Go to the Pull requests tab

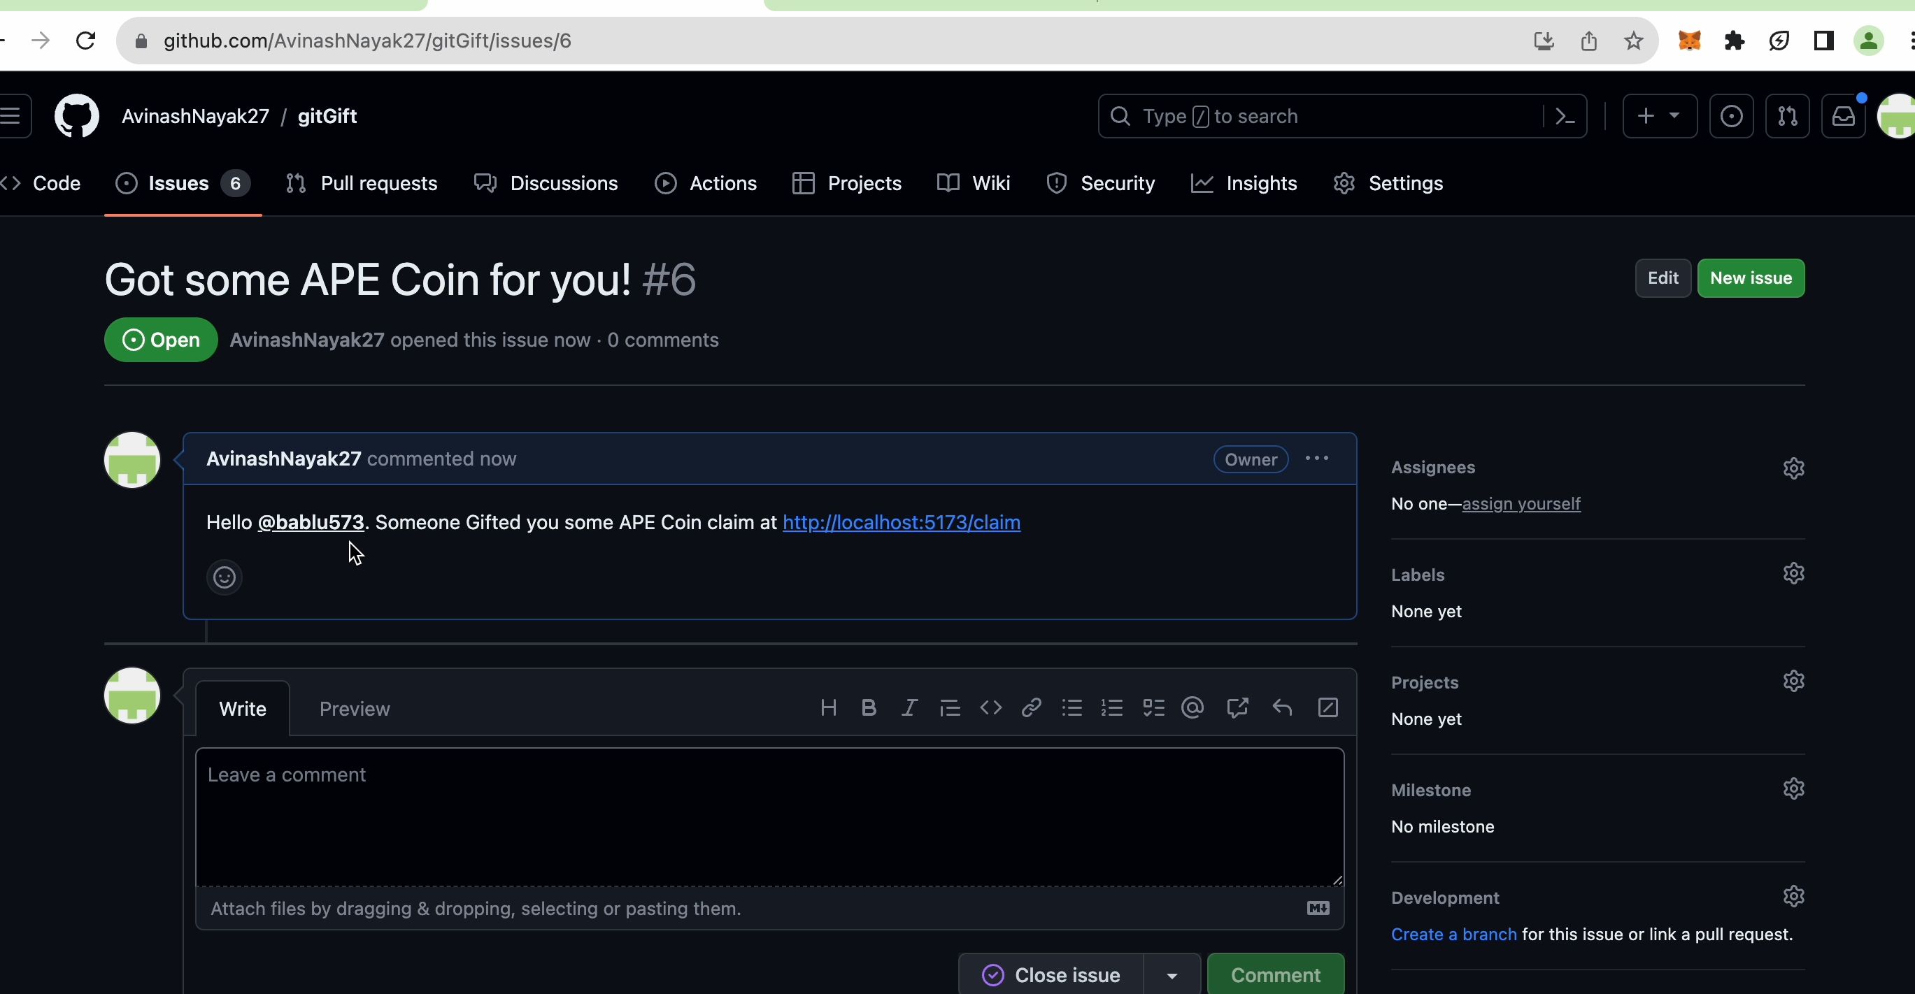tap(362, 184)
